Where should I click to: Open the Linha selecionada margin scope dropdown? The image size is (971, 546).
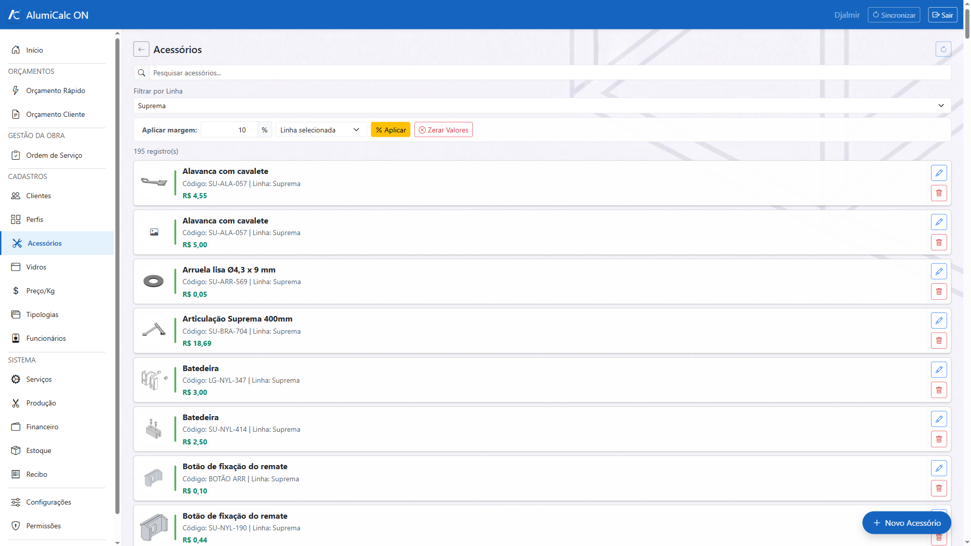click(x=321, y=130)
